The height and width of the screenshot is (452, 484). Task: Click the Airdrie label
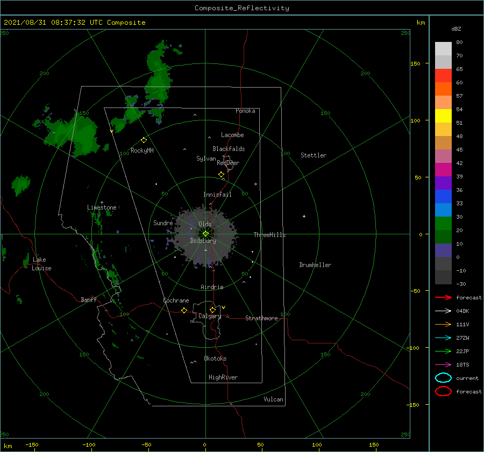[x=212, y=287]
